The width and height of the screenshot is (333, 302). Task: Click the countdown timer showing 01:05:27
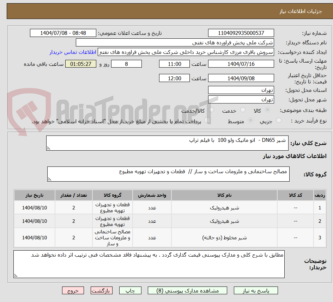80,64
